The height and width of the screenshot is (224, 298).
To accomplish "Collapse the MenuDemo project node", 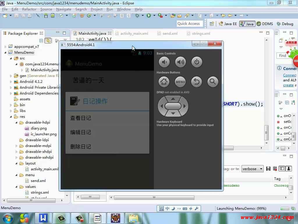I will click(x=5, y=52).
